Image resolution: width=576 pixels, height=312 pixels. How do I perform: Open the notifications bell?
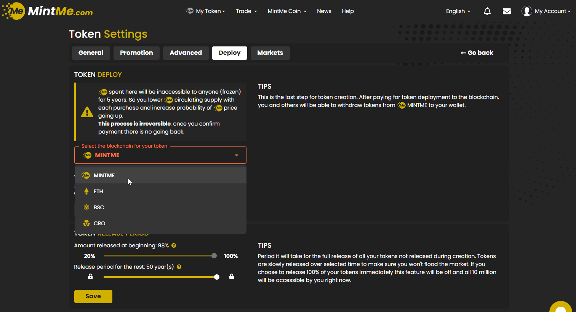pyautogui.click(x=487, y=11)
